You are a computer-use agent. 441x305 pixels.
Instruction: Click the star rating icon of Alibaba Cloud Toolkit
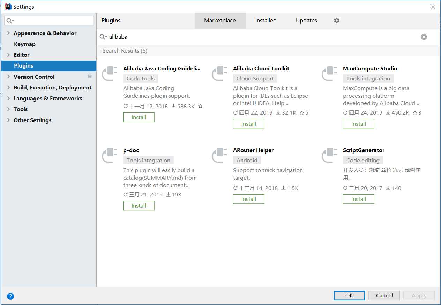[x=302, y=113]
